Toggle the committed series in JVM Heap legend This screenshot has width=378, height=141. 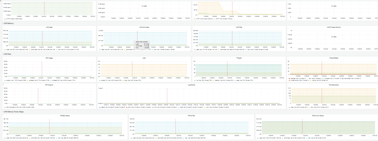[34, 50]
